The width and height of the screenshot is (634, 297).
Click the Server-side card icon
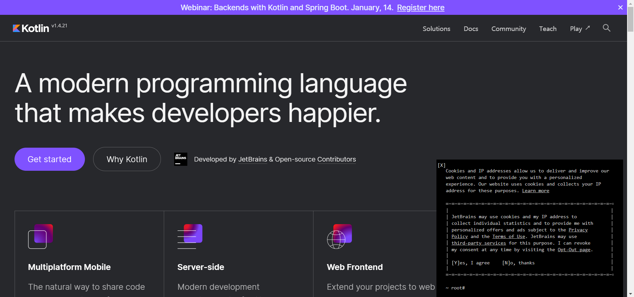coord(190,236)
